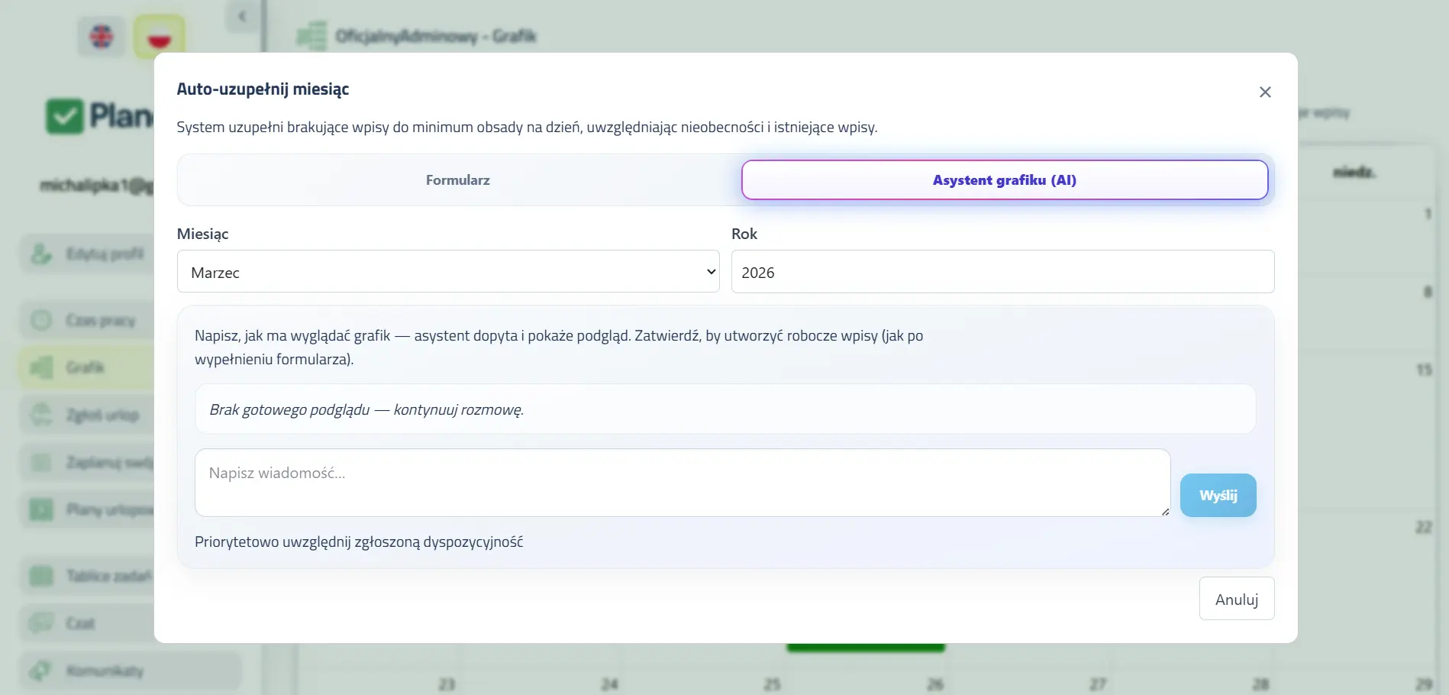Close the Auto-uzupełnij miesiąc dialog with X
The width and height of the screenshot is (1449, 695).
[1264, 92]
